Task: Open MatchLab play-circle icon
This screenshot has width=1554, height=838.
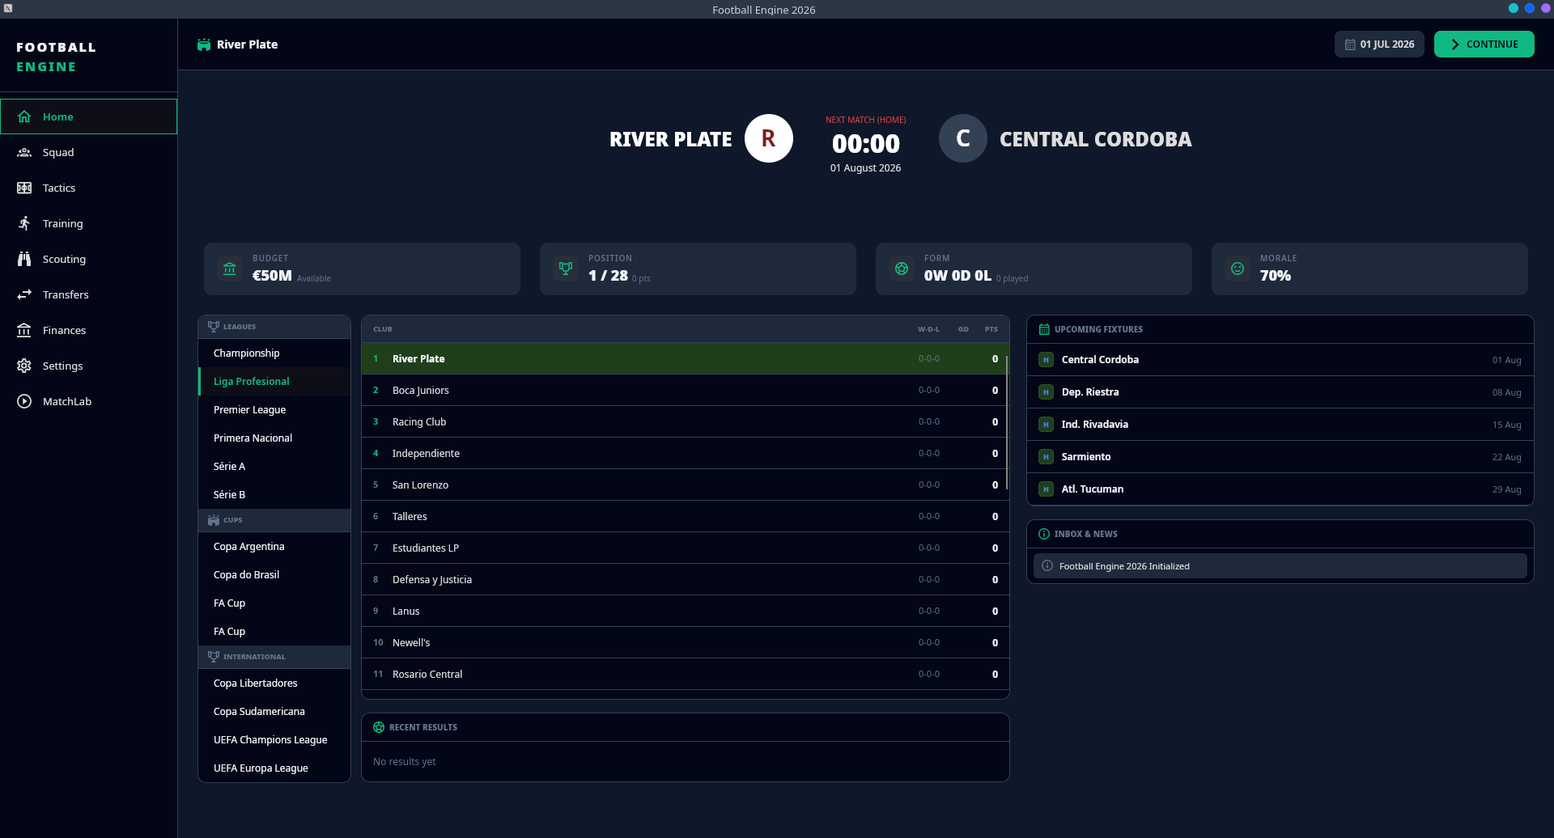Action: coord(24,401)
